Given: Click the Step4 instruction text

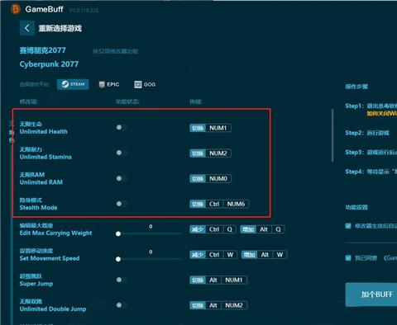Looking at the screenshot, I should (371, 172).
